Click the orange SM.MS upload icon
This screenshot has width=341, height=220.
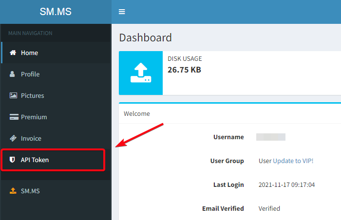[13, 191]
